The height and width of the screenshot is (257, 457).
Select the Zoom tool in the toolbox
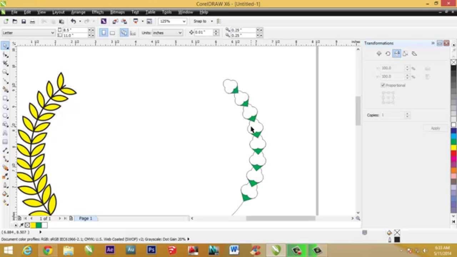[5, 72]
